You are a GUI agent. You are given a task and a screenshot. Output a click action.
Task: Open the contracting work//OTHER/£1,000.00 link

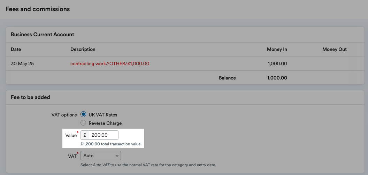tap(110, 63)
